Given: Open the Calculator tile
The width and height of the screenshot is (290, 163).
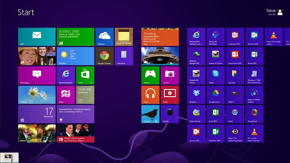Looking at the screenshot, I should click(x=124, y=56).
